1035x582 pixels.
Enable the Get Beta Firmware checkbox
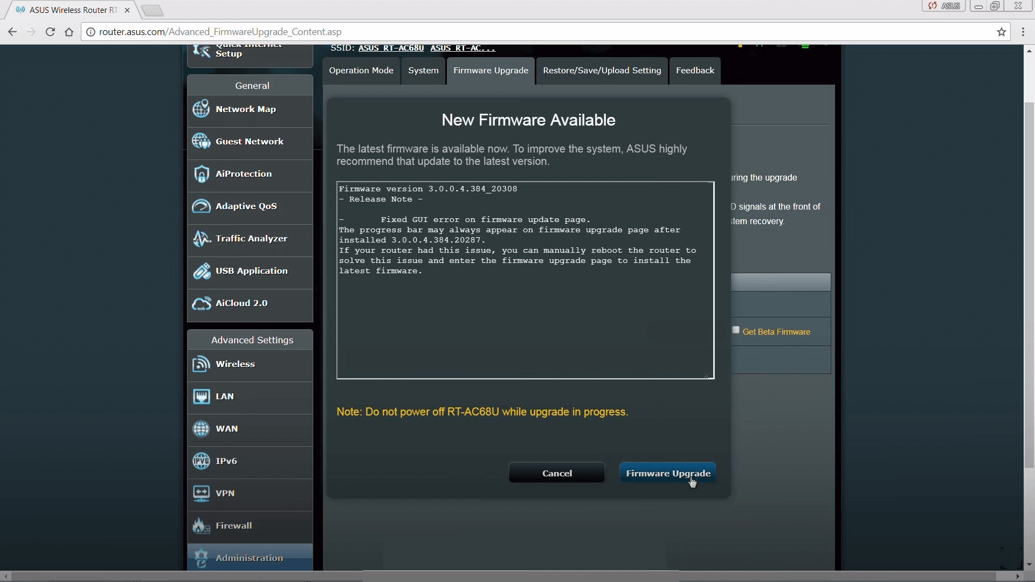tap(736, 330)
